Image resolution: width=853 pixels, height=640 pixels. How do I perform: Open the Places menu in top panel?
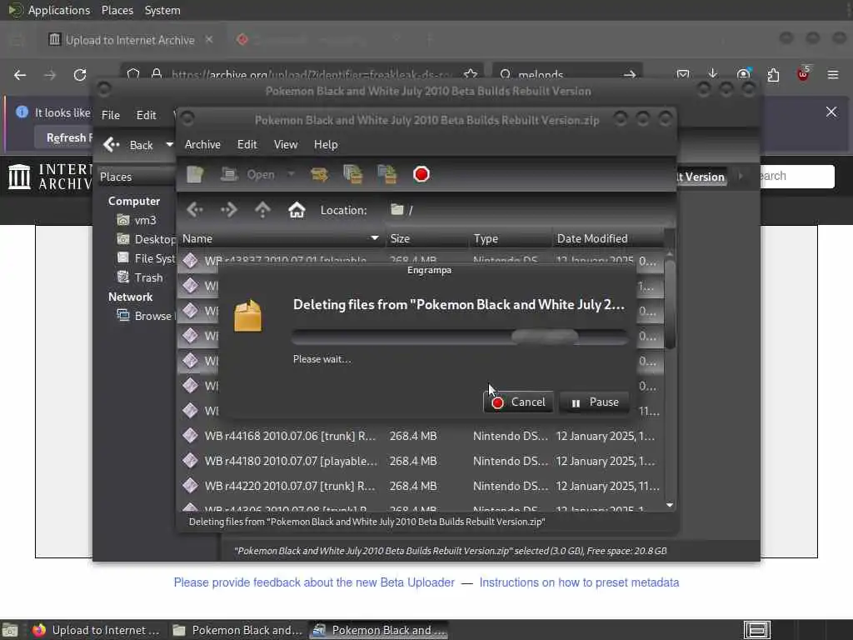[x=117, y=10]
